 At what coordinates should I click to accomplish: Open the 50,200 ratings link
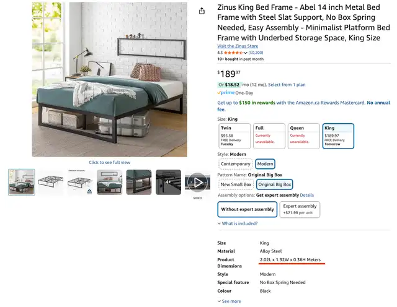[x=256, y=53]
